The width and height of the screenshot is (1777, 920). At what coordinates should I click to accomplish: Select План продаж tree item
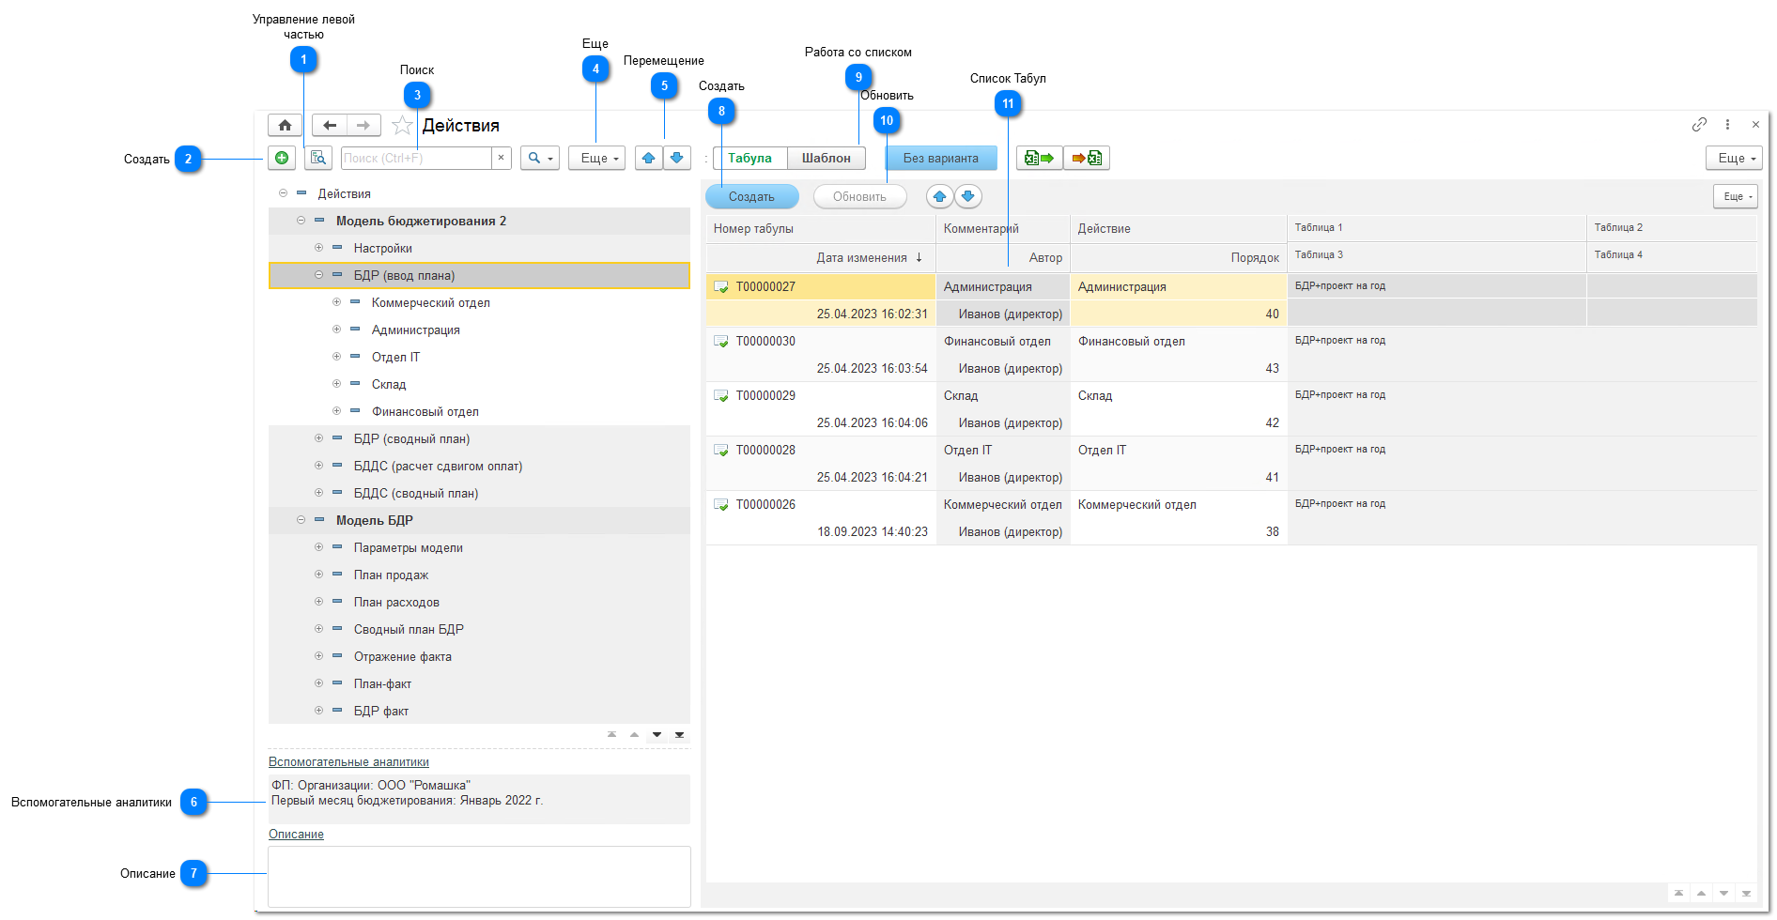pyautogui.click(x=391, y=575)
